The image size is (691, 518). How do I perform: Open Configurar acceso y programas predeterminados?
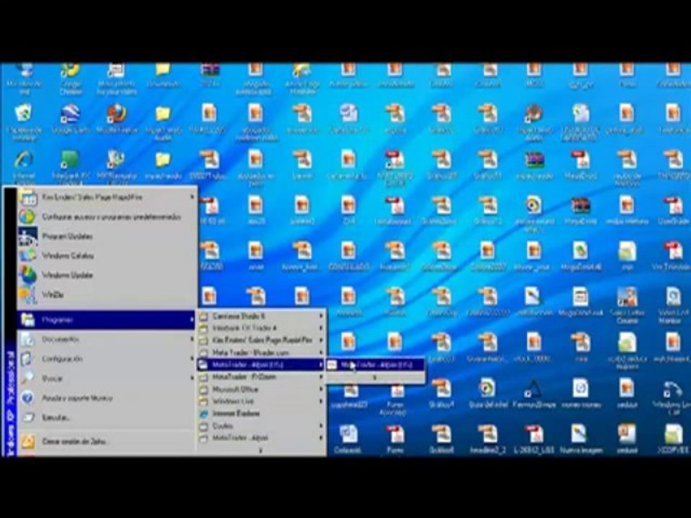[107, 217]
